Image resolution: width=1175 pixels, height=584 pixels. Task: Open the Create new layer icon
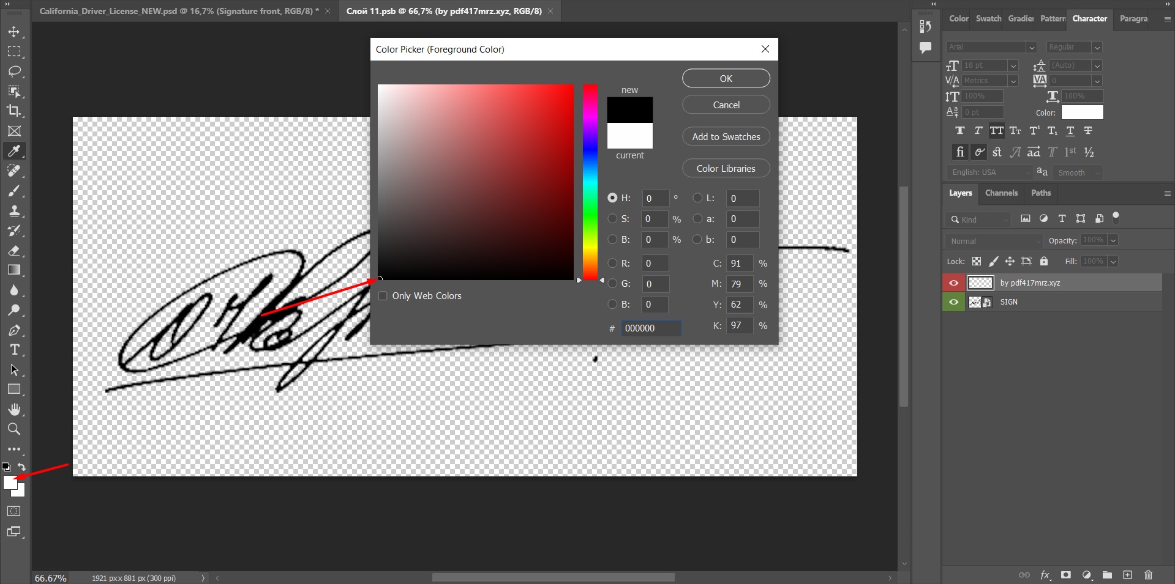tap(1127, 575)
